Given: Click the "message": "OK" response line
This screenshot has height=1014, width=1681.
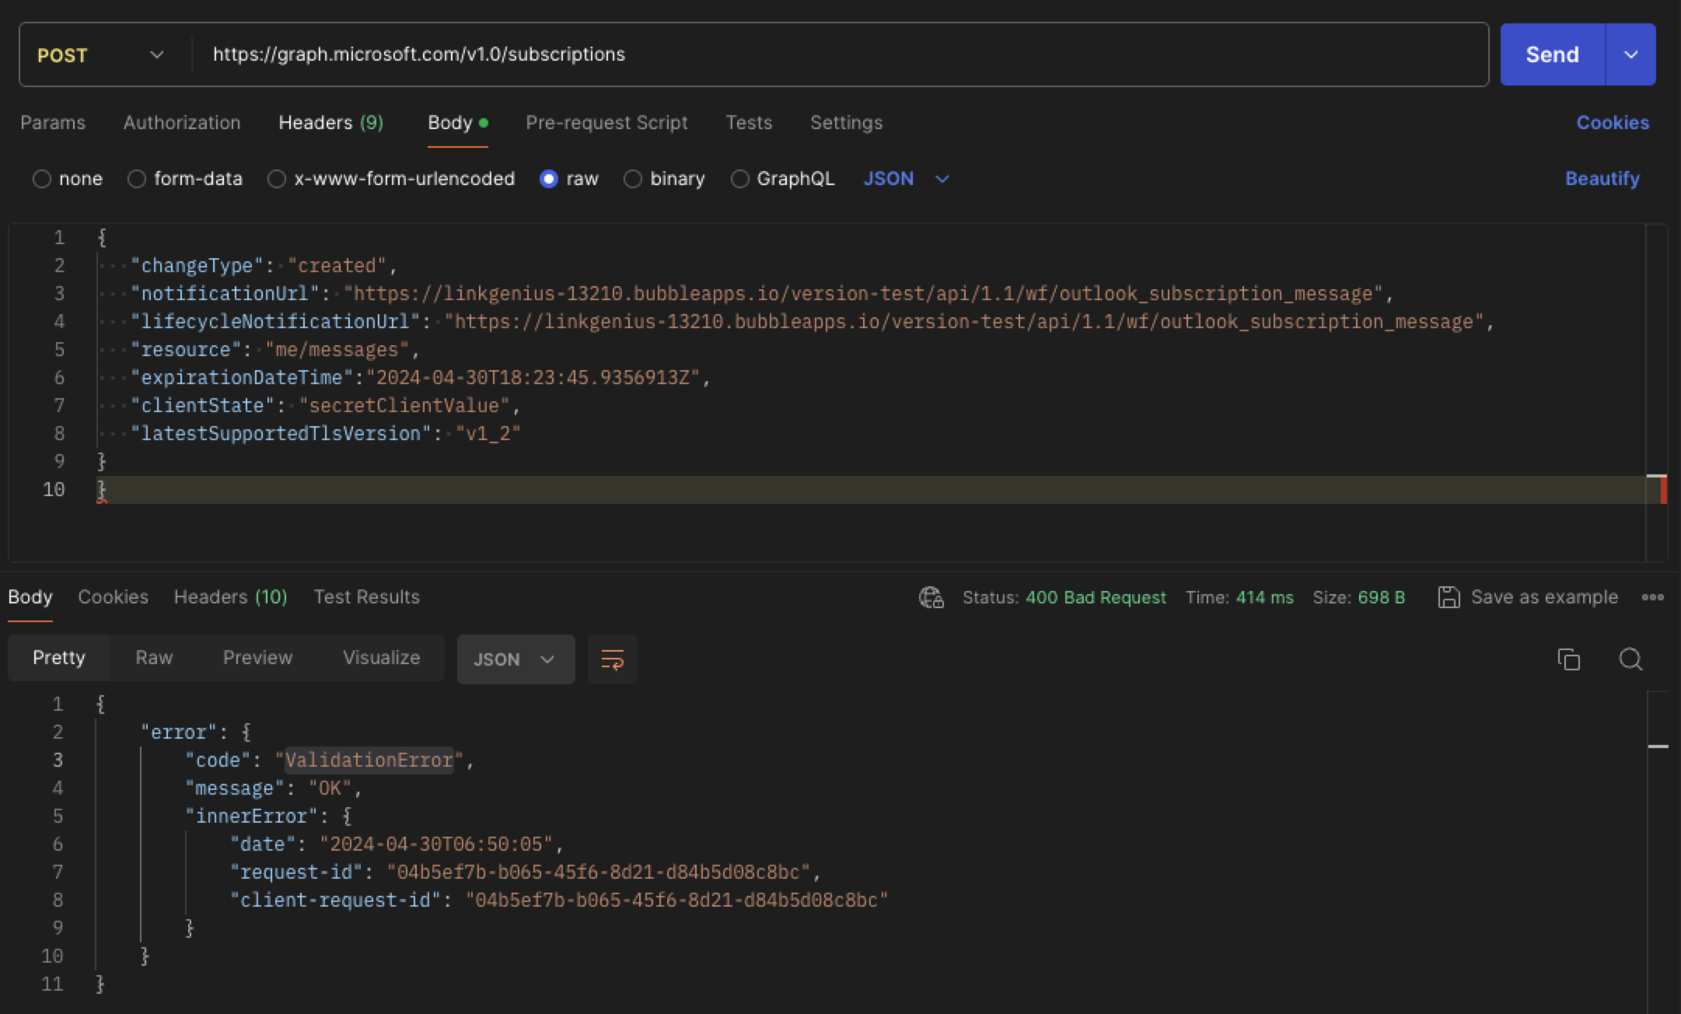Looking at the screenshot, I should 273,788.
